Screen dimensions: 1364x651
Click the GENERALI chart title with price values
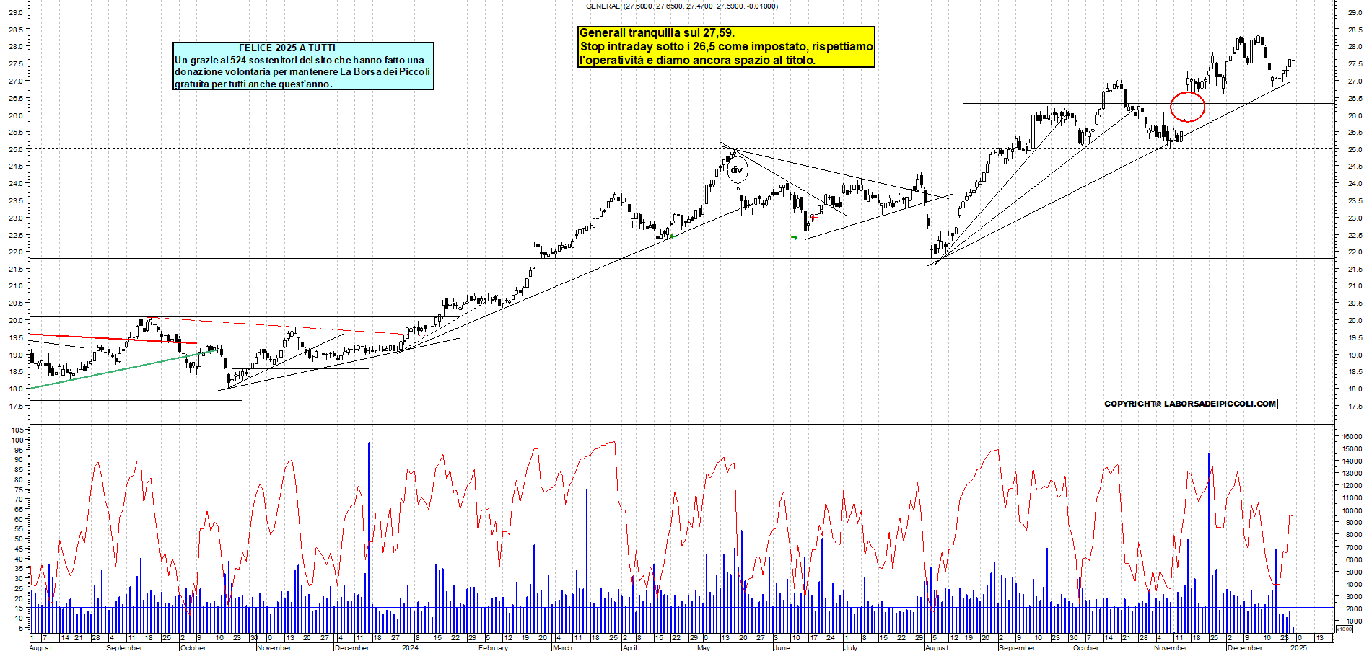[x=681, y=6]
